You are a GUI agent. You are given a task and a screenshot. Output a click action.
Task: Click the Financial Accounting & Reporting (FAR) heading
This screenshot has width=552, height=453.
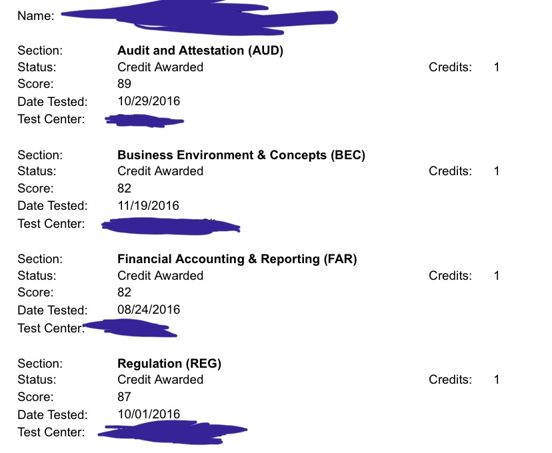click(x=237, y=259)
